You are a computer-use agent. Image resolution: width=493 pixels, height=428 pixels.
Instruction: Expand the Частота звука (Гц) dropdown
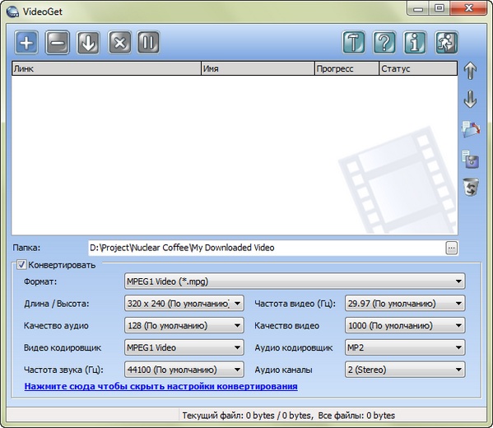pyautogui.click(x=184, y=370)
